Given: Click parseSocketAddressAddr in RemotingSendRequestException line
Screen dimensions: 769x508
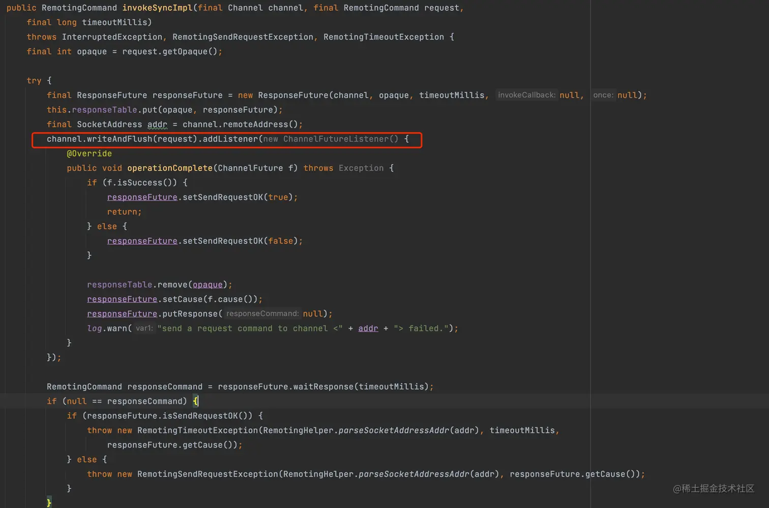Looking at the screenshot, I should click(x=414, y=474).
